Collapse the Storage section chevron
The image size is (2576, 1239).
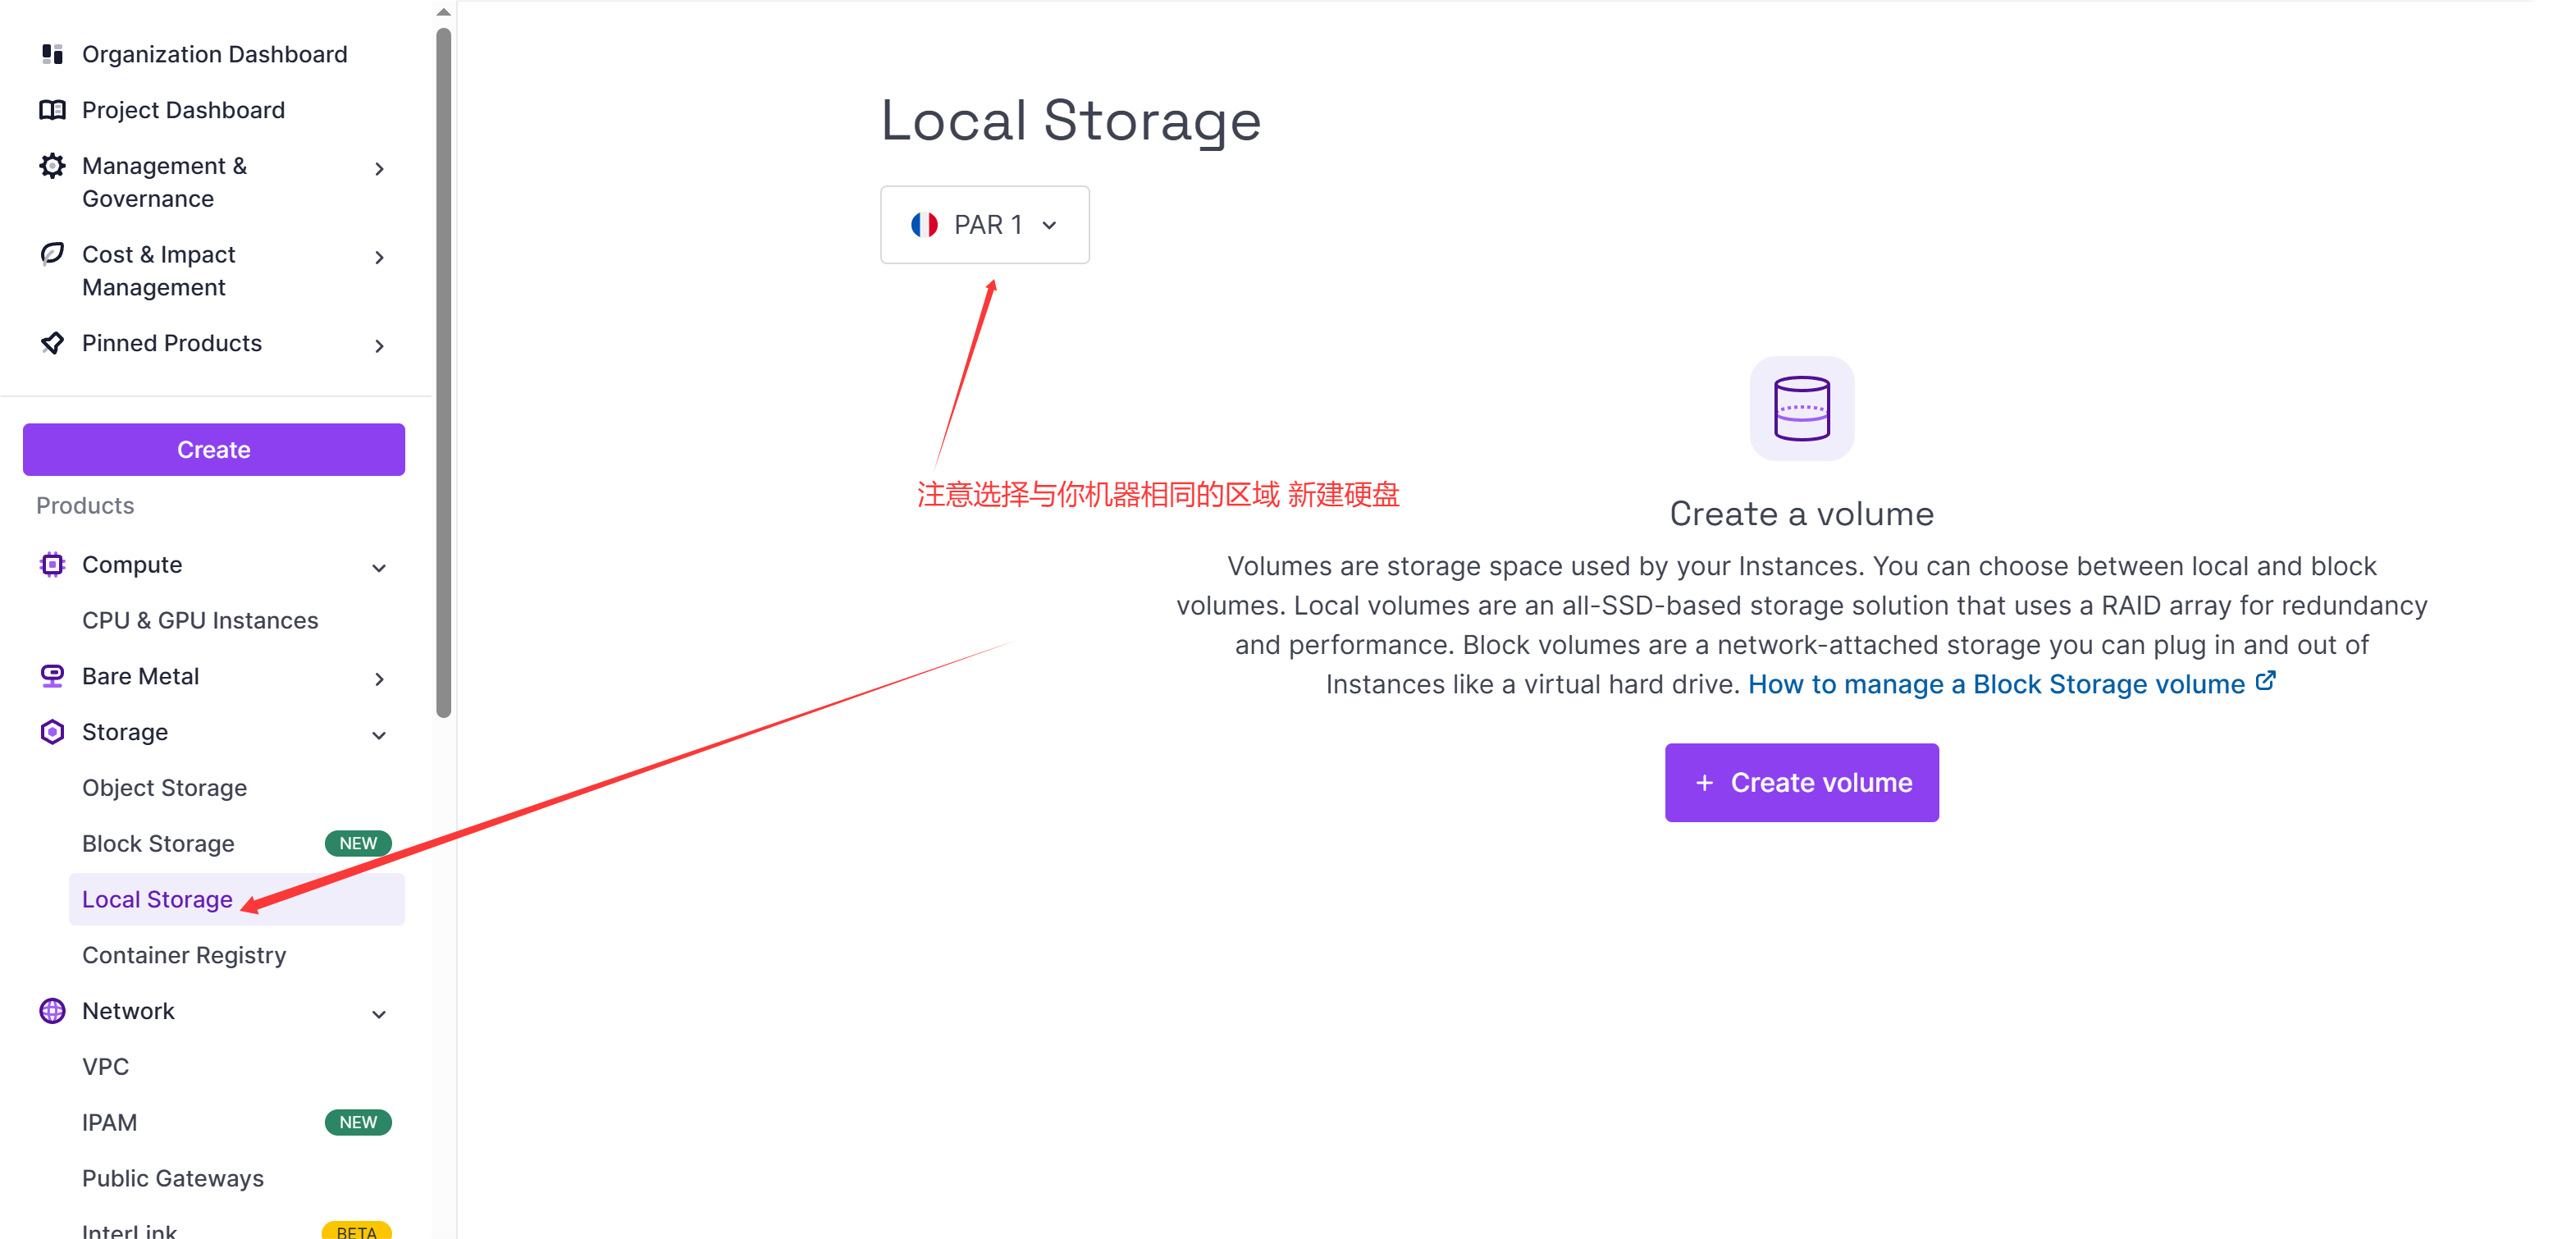(379, 735)
